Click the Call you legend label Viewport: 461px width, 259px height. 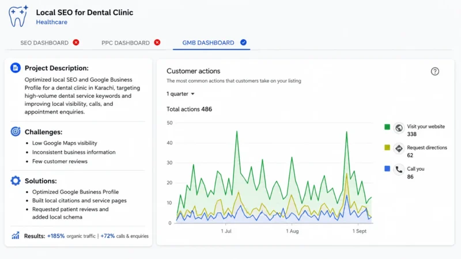pyautogui.click(x=415, y=169)
